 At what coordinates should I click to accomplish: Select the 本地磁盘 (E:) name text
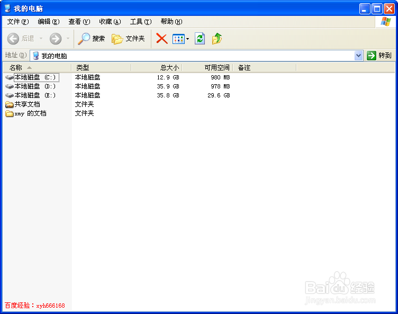(x=35, y=95)
